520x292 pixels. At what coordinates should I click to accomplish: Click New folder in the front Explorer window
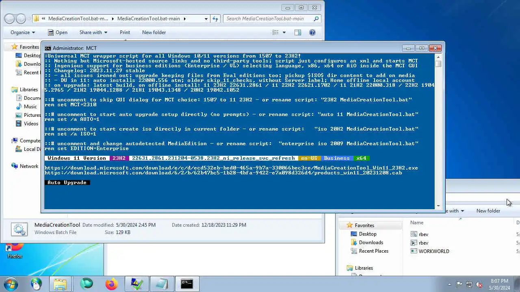154,32
